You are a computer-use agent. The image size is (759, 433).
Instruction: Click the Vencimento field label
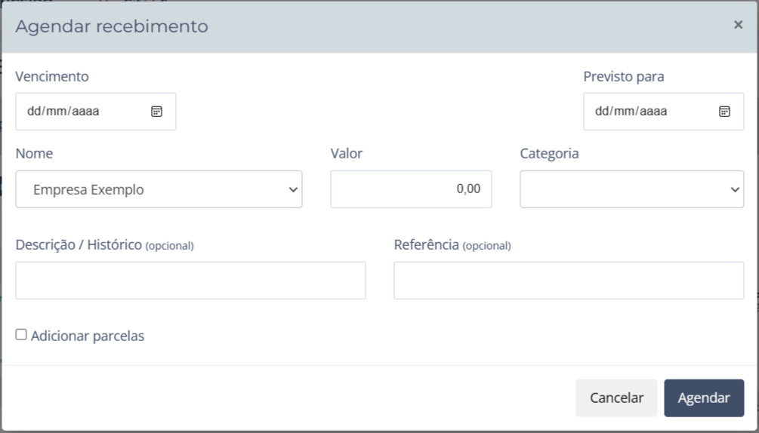[x=52, y=76]
